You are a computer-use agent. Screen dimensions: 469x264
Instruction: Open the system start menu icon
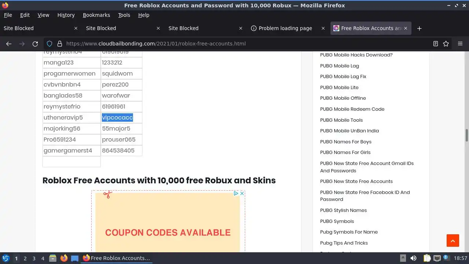5,258
